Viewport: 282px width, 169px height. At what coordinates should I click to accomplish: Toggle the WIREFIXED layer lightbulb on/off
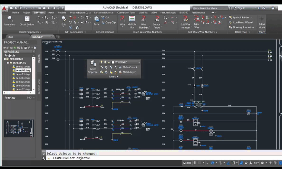tap(102, 62)
